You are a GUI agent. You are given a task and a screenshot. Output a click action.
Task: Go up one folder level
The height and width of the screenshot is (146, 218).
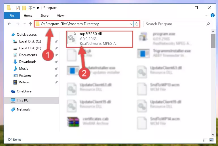point(30,24)
